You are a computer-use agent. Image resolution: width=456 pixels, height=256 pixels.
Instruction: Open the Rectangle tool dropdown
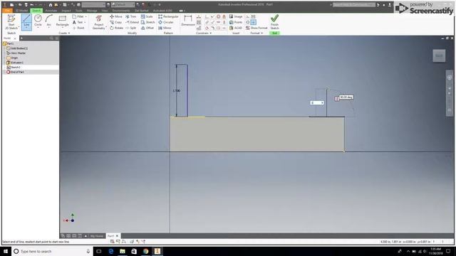click(62, 28)
